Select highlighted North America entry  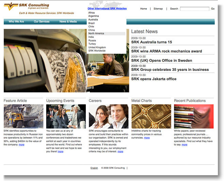click(x=107, y=33)
